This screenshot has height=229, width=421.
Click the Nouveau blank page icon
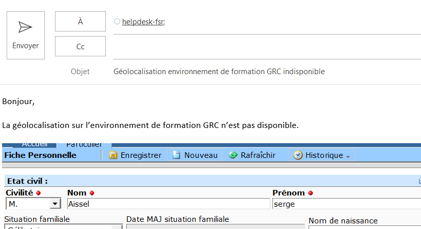point(177,155)
